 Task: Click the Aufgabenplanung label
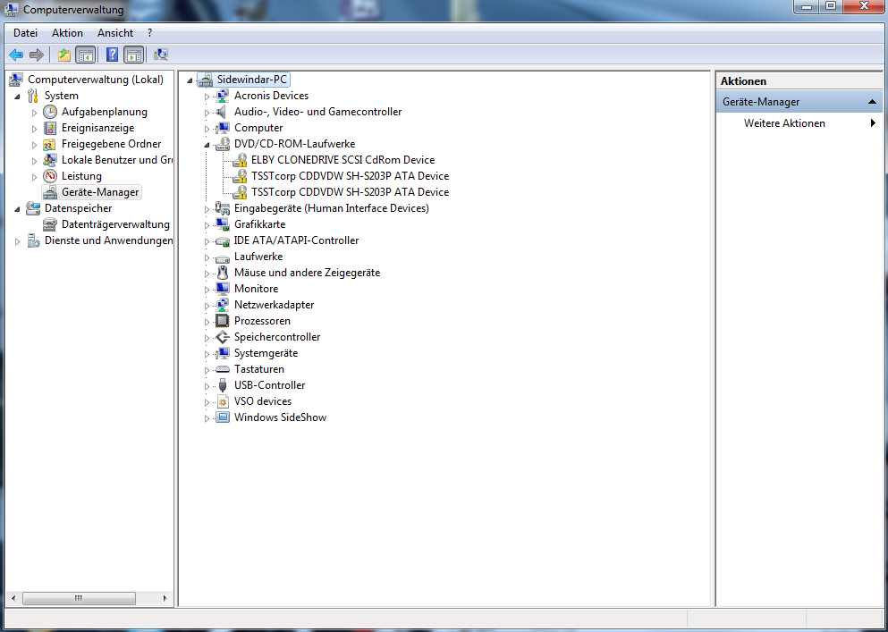click(x=105, y=112)
